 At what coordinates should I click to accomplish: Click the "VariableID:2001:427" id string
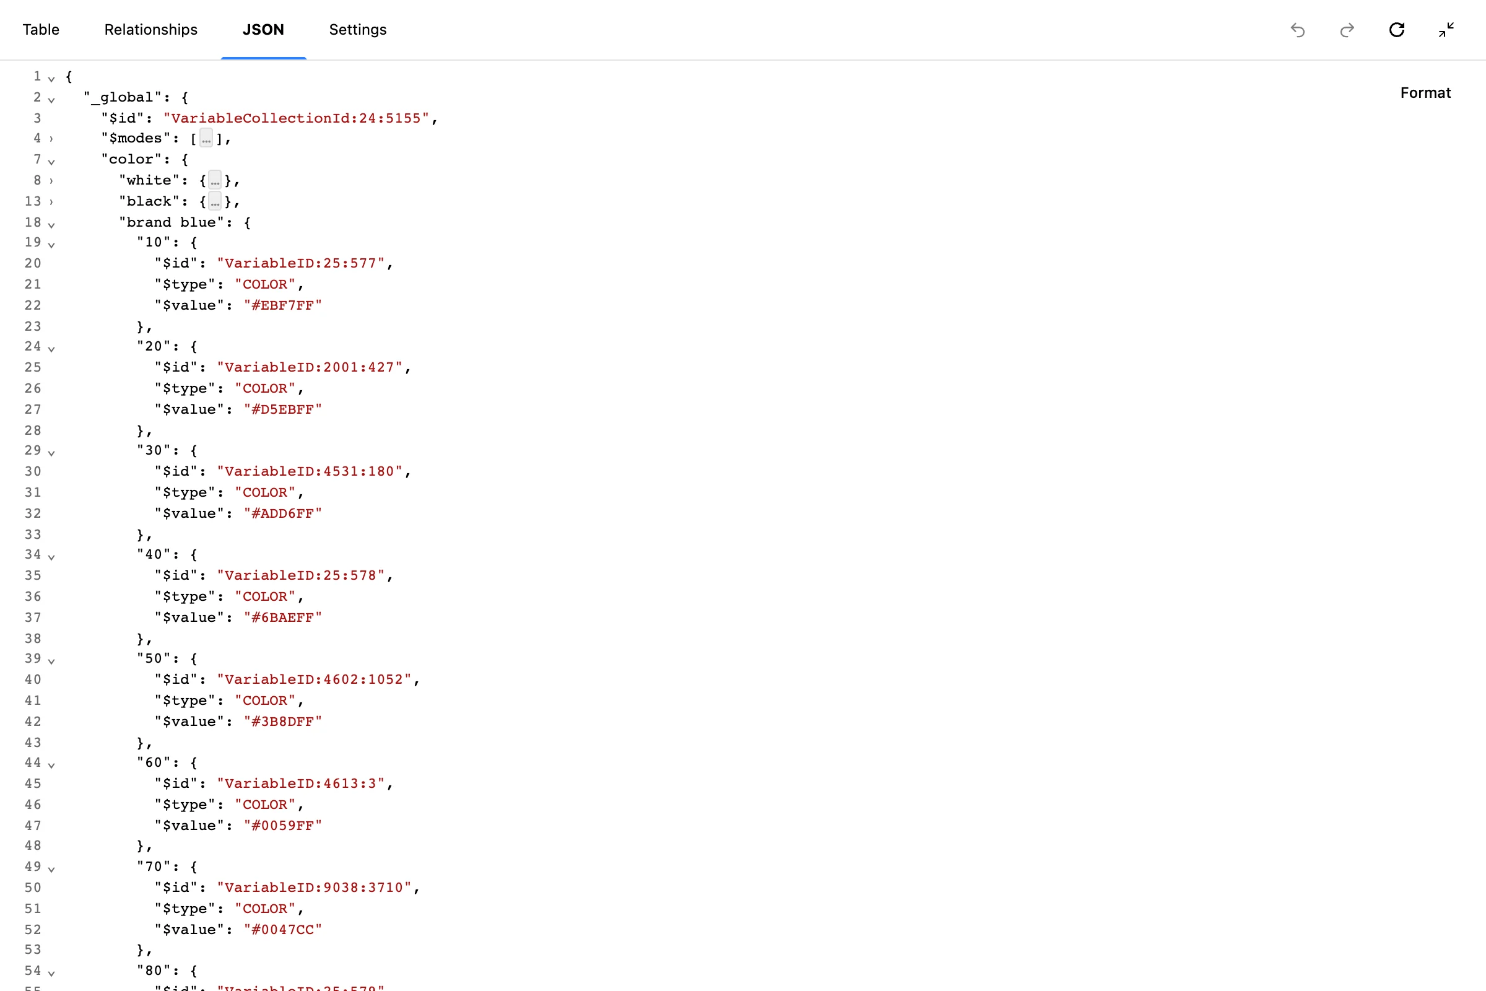(x=310, y=368)
